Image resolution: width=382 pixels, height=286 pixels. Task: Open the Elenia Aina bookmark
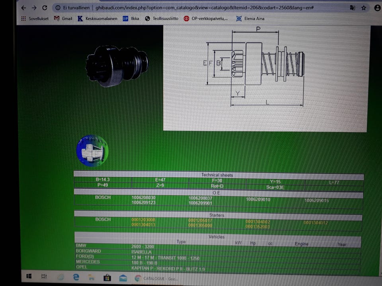[x=250, y=19]
